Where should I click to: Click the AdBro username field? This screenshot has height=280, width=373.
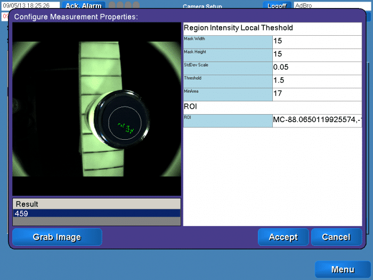click(329, 5)
